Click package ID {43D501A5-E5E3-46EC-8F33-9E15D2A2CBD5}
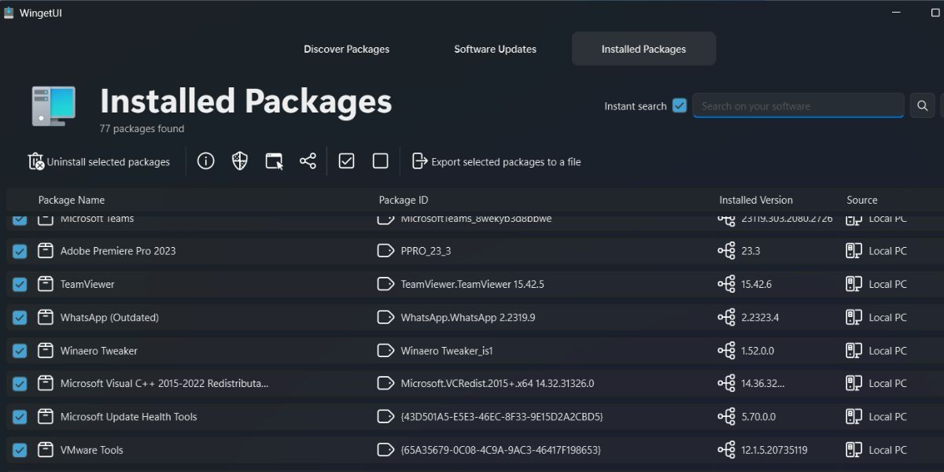The height and width of the screenshot is (472, 944). point(502,417)
